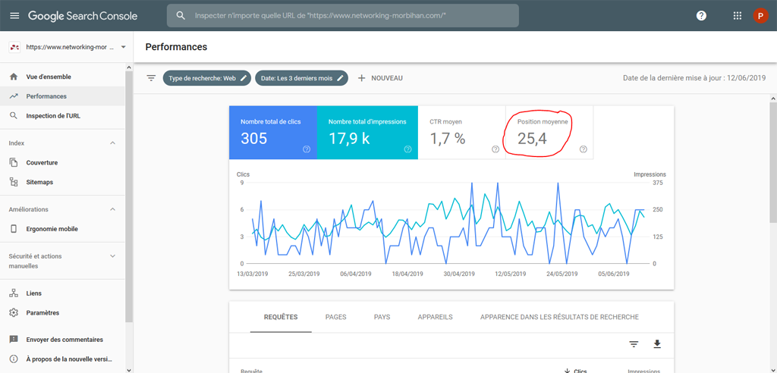Open APPARENCE DANS LES RÉSULTATS DE RECHERCHE tab
This screenshot has height=373, width=777.
559,317
